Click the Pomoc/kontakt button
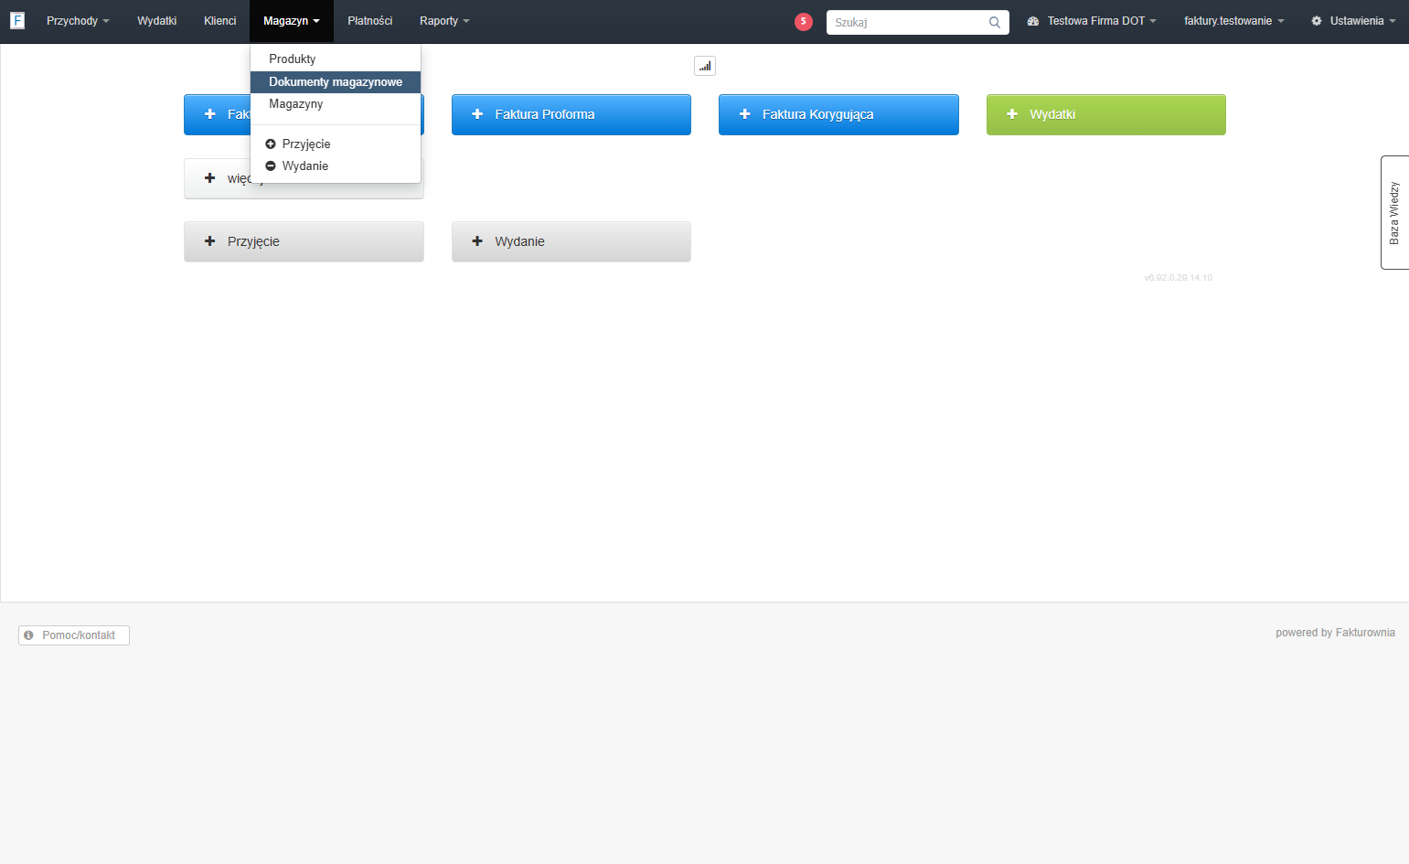This screenshot has height=864, width=1409. click(x=74, y=635)
